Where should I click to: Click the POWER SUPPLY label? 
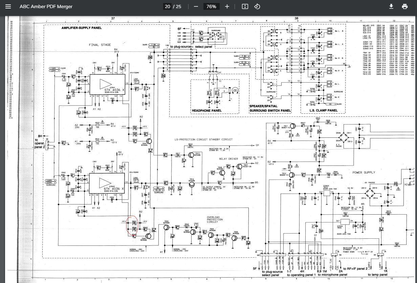coord(364,172)
